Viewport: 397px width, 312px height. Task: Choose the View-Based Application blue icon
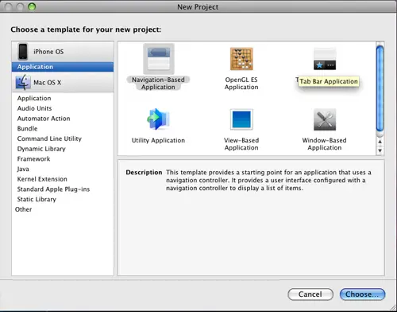241,119
